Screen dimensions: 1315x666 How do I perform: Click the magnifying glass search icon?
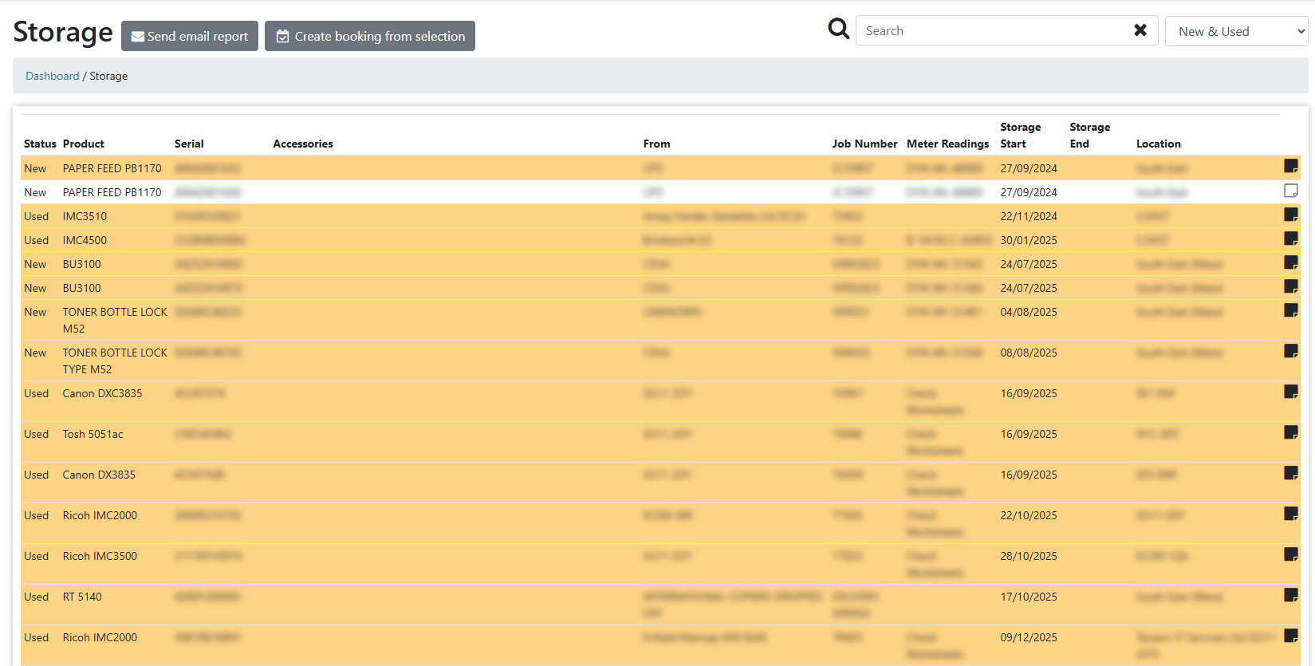838,30
